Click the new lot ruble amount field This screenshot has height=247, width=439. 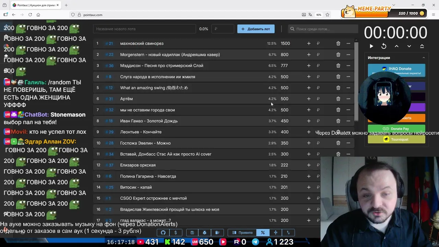pos(223,29)
